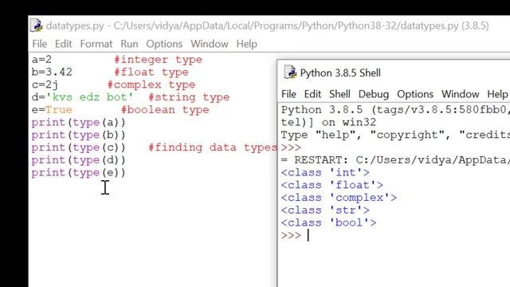
Task: Click line 'print(type(e))' in editor
Action: (78, 172)
